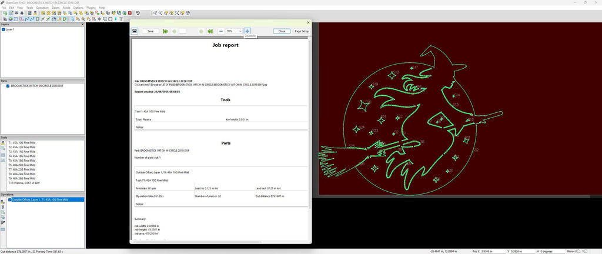This screenshot has height=254, width=602.
Task: Select the BROOMSTICK WITCH IN CIRCLE part row
Action: click(37, 86)
